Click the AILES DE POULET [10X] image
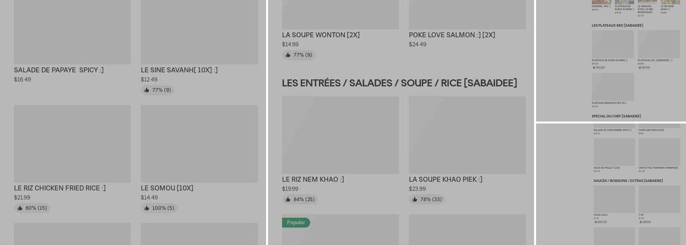 614,152
